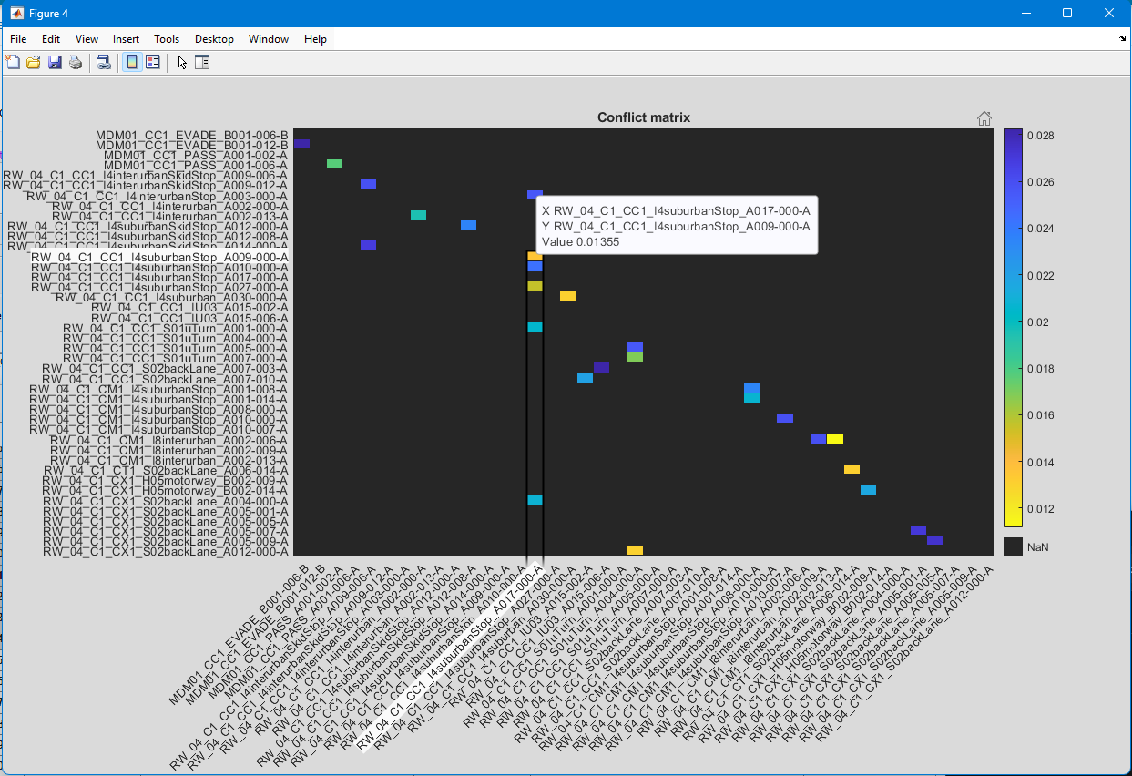Click the MATLAB logo in title bar
The width and height of the screenshot is (1132, 776).
[x=15, y=14]
